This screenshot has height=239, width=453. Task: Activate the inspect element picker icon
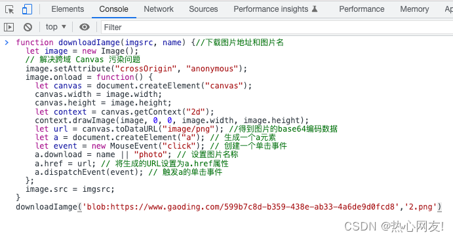point(10,10)
